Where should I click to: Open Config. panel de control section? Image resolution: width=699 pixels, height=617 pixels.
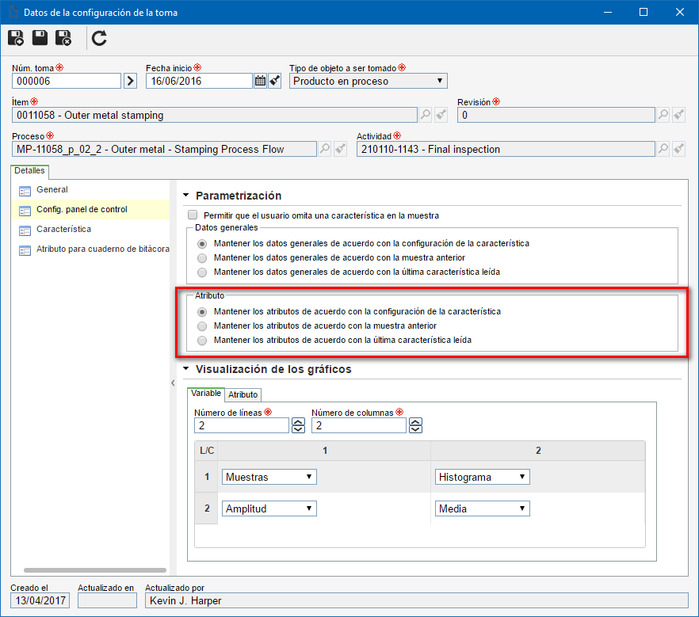82,209
